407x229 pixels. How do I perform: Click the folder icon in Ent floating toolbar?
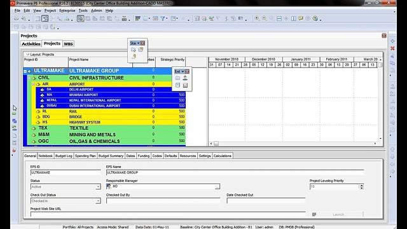177,78
